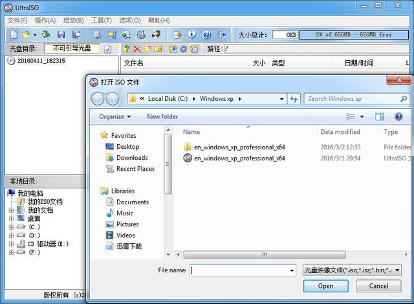
Task: Click the green Up folder arrow icon
Action: click(x=127, y=49)
